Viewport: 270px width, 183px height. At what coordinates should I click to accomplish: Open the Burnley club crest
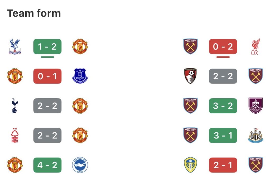[255, 105]
